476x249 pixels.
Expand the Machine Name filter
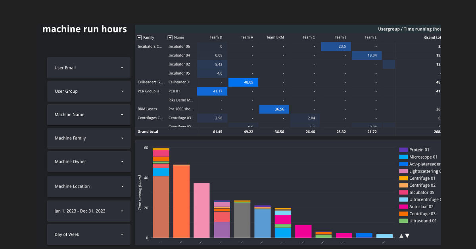point(89,115)
